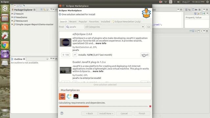Switch to the Search tab
210x118 pixels.
pos(63,22)
